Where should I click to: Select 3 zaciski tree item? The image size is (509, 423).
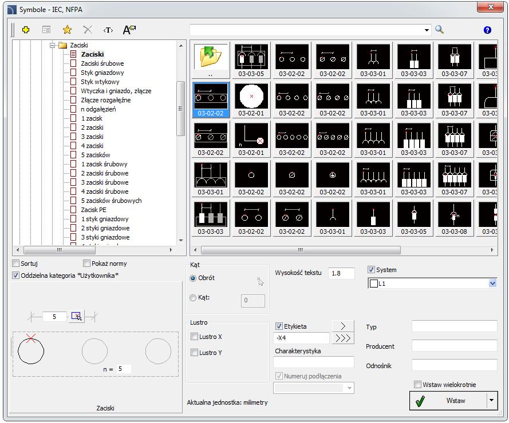[92, 137]
